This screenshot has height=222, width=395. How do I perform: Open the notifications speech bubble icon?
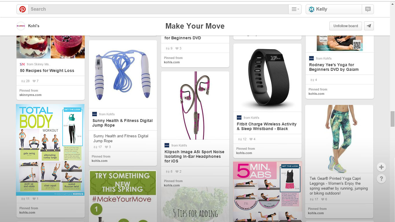pos(368,9)
